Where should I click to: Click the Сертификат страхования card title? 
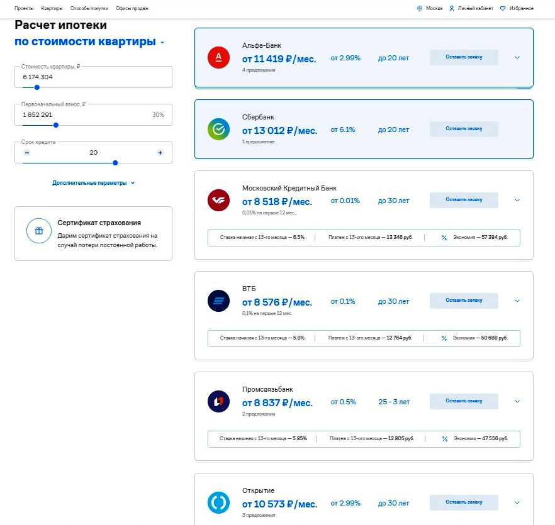point(99,223)
